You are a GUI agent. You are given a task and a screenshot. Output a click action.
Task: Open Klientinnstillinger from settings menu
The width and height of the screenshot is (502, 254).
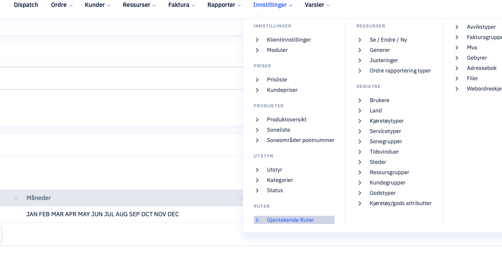pos(289,40)
